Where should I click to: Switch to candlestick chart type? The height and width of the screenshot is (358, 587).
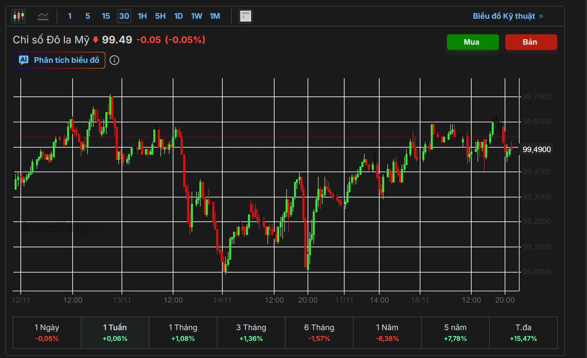18,16
